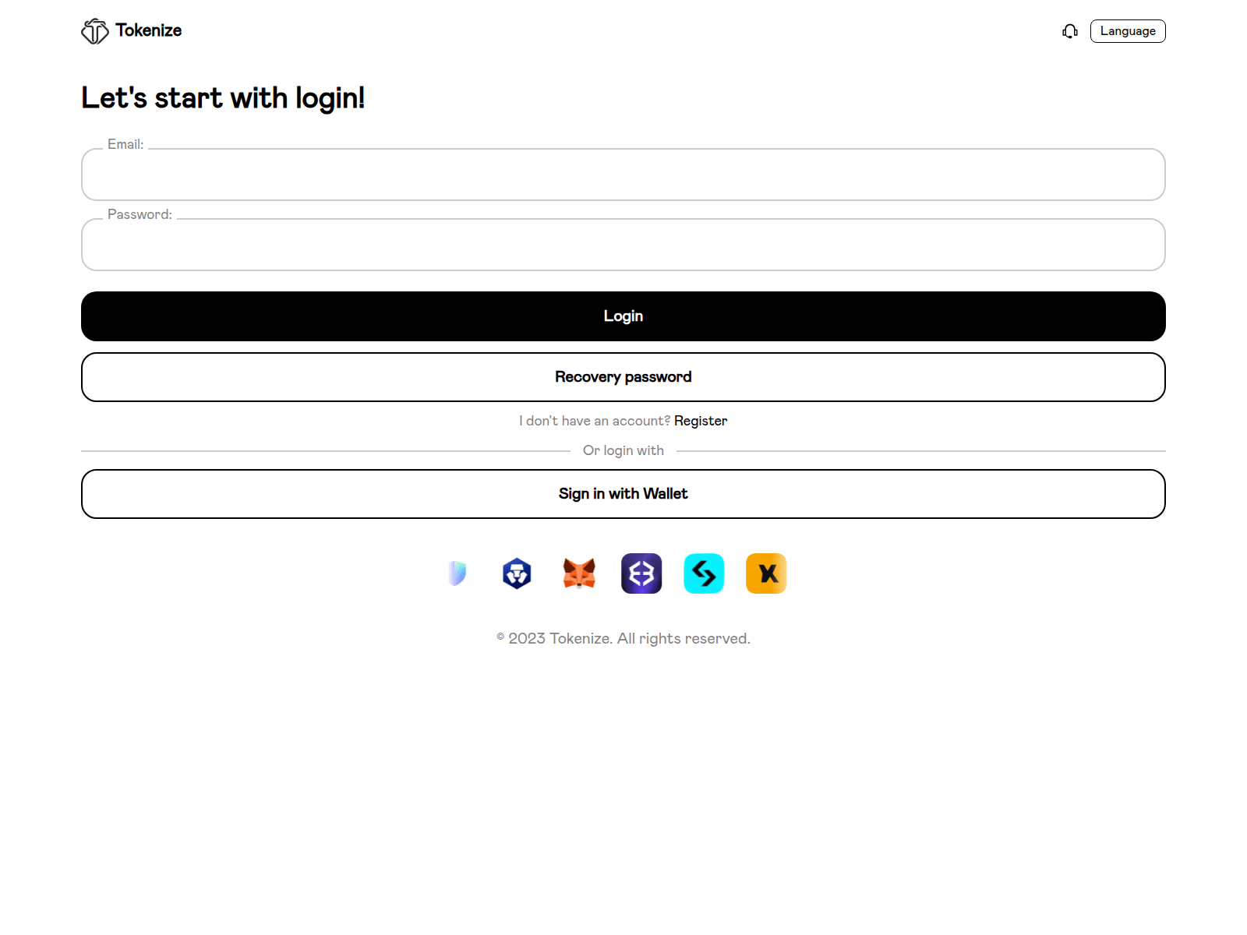Open the Language selector
The image size is (1247, 935).
tap(1128, 31)
